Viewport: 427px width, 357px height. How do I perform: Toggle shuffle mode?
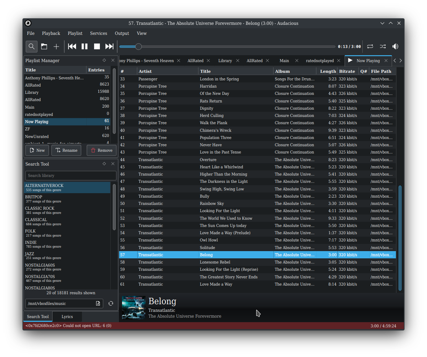[383, 47]
